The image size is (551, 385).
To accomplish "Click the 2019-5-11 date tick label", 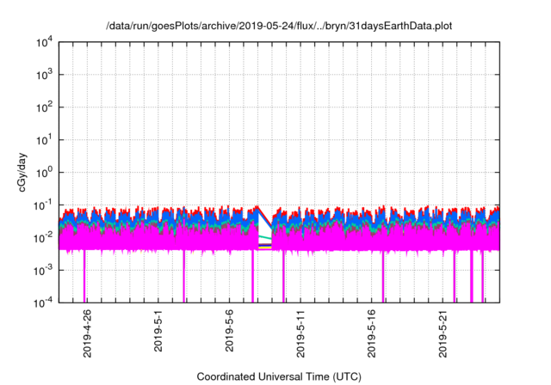I will [300, 333].
